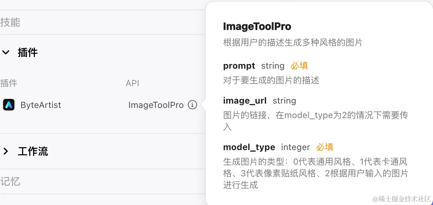
Task: Click the ImageToolPro API entry
Action: (156, 105)
